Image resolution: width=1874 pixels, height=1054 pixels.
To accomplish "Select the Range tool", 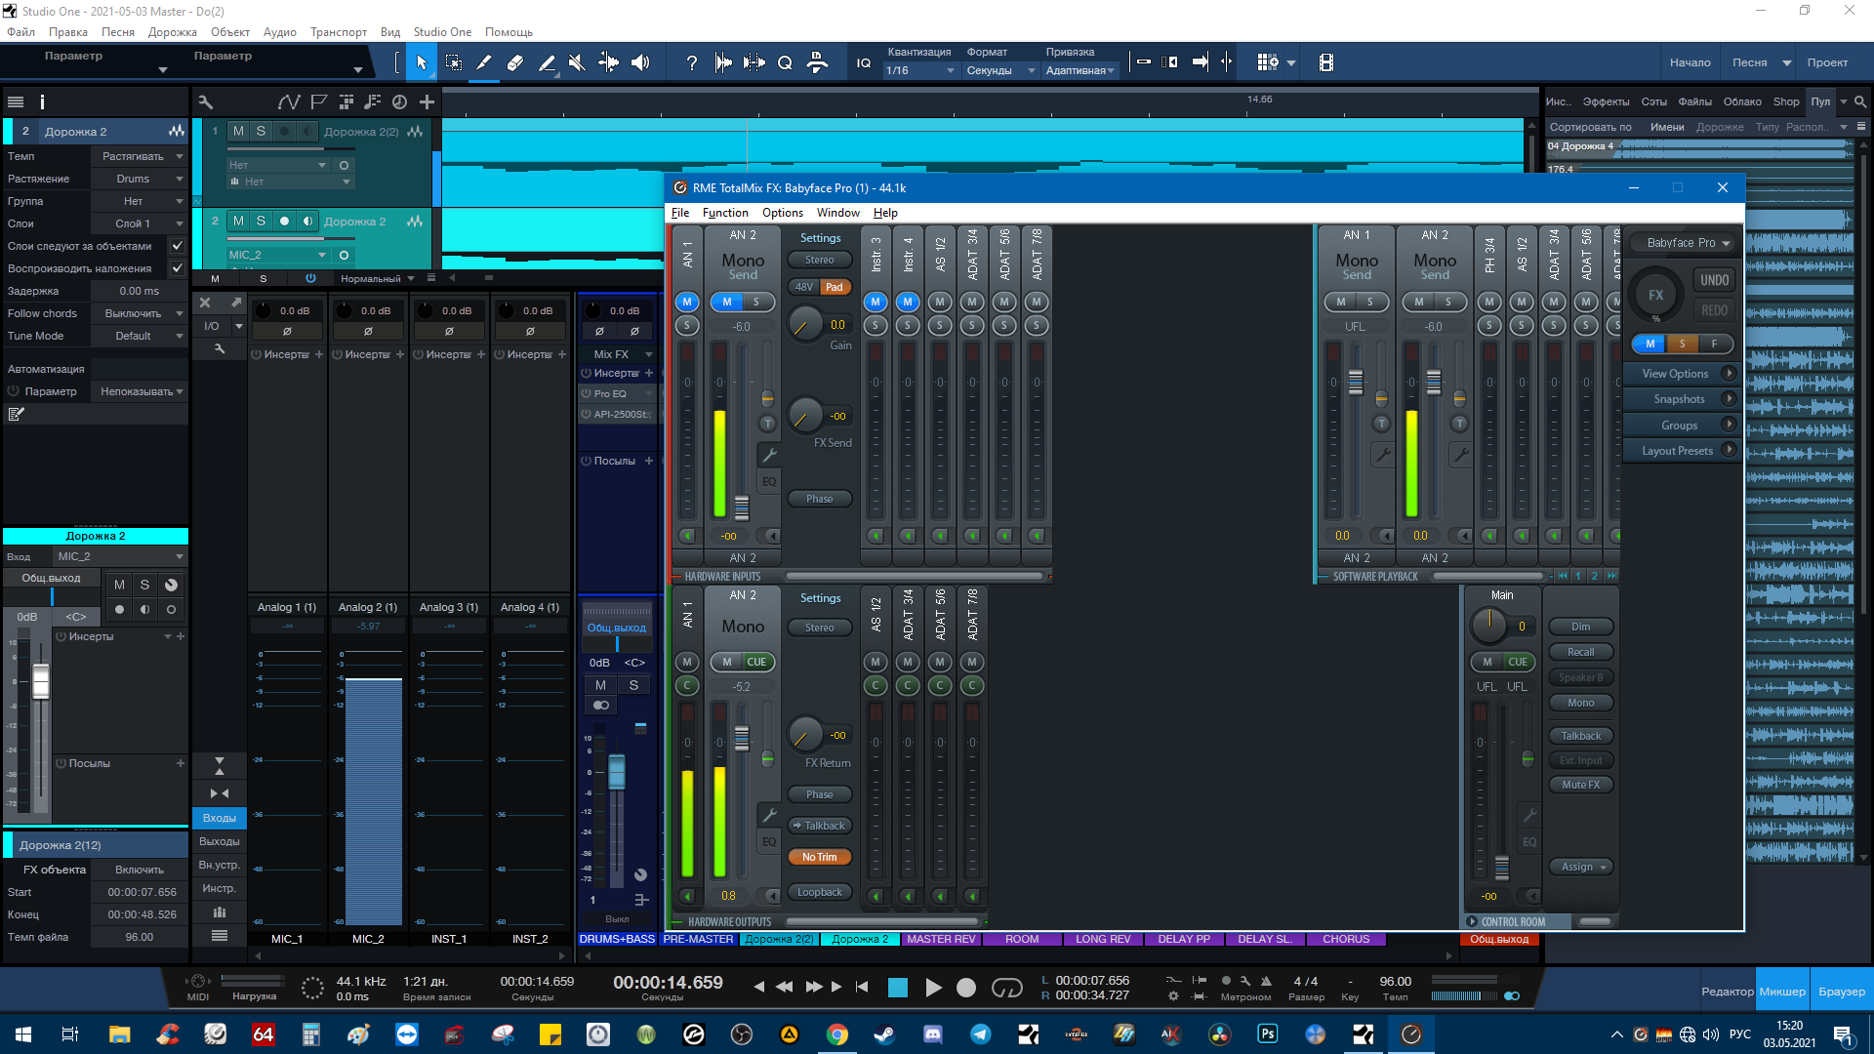I will [x=454, y=62].
